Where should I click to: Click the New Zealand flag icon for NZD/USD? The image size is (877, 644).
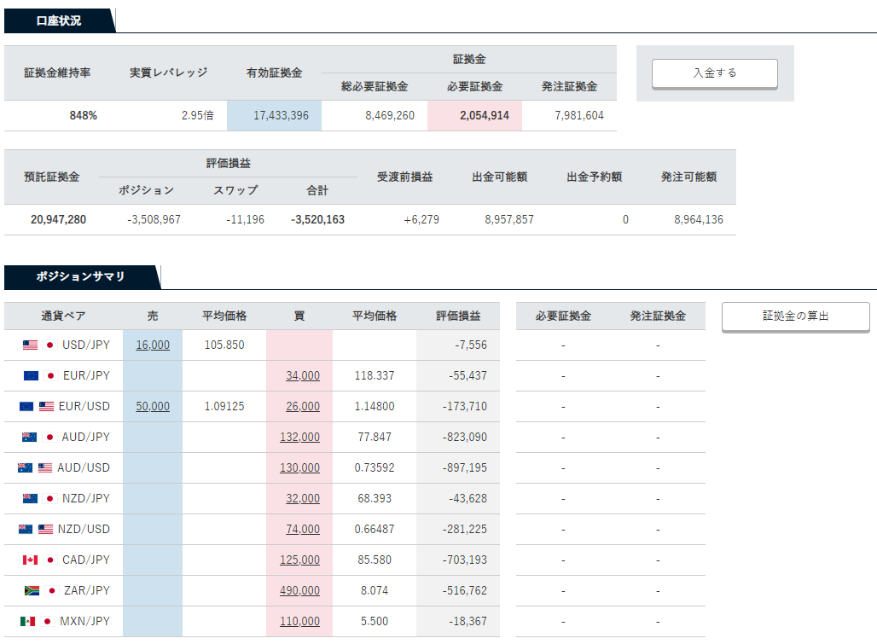tap(26, 530)
